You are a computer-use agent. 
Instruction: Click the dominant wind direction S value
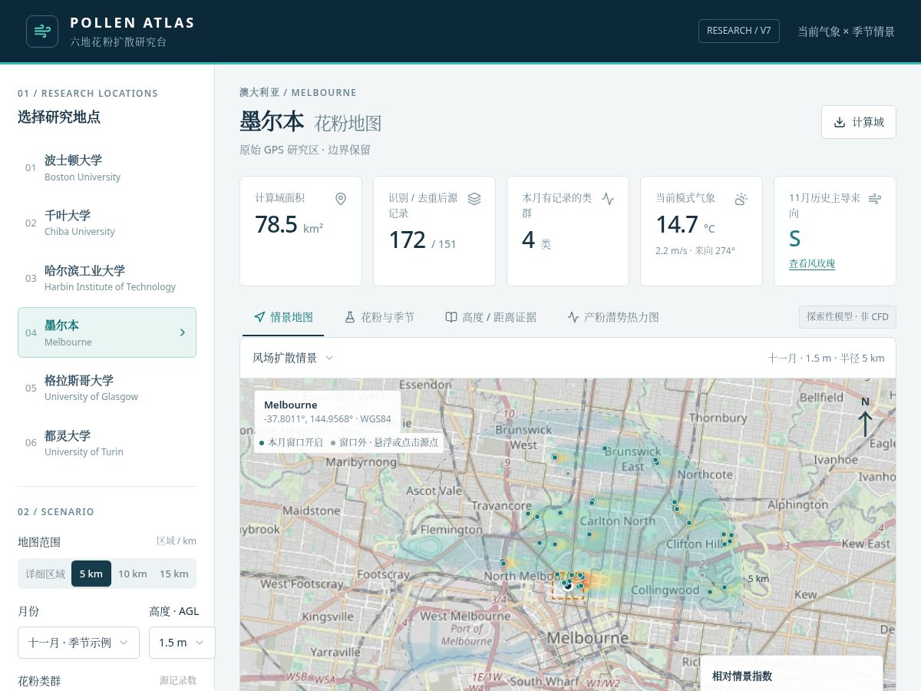(x=795, y=239)
